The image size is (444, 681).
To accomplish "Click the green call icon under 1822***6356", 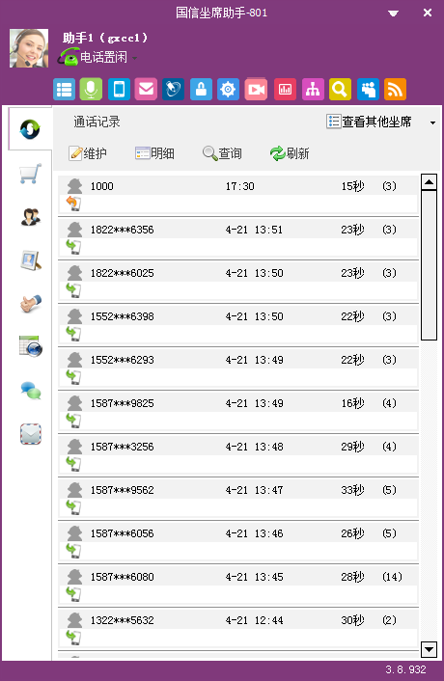I will tap(73, 247).
